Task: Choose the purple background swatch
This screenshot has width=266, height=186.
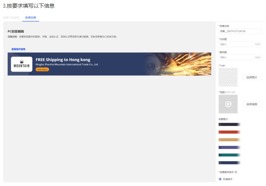Action: pyautogui.click(x=229, y=147)
